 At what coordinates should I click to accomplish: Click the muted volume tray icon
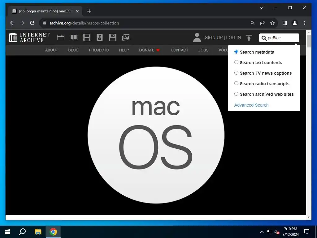pos(277,232)
